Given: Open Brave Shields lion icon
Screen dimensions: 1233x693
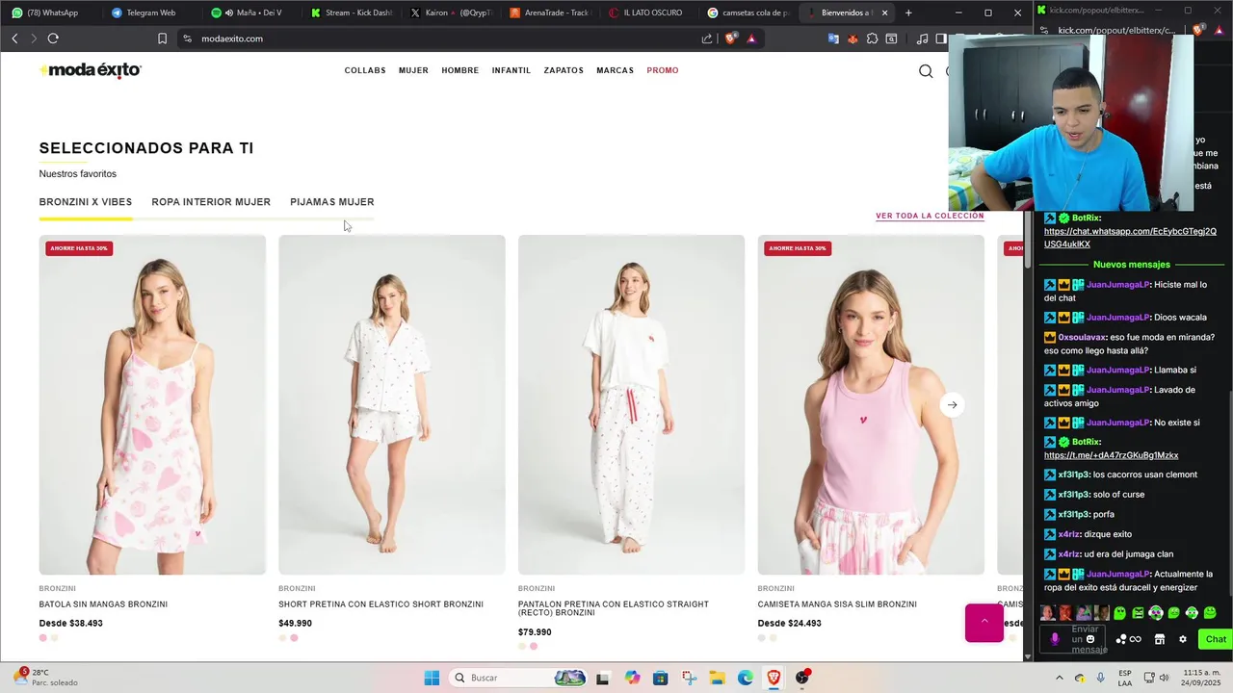Looking at the screenshot, I should pos(731,38).
